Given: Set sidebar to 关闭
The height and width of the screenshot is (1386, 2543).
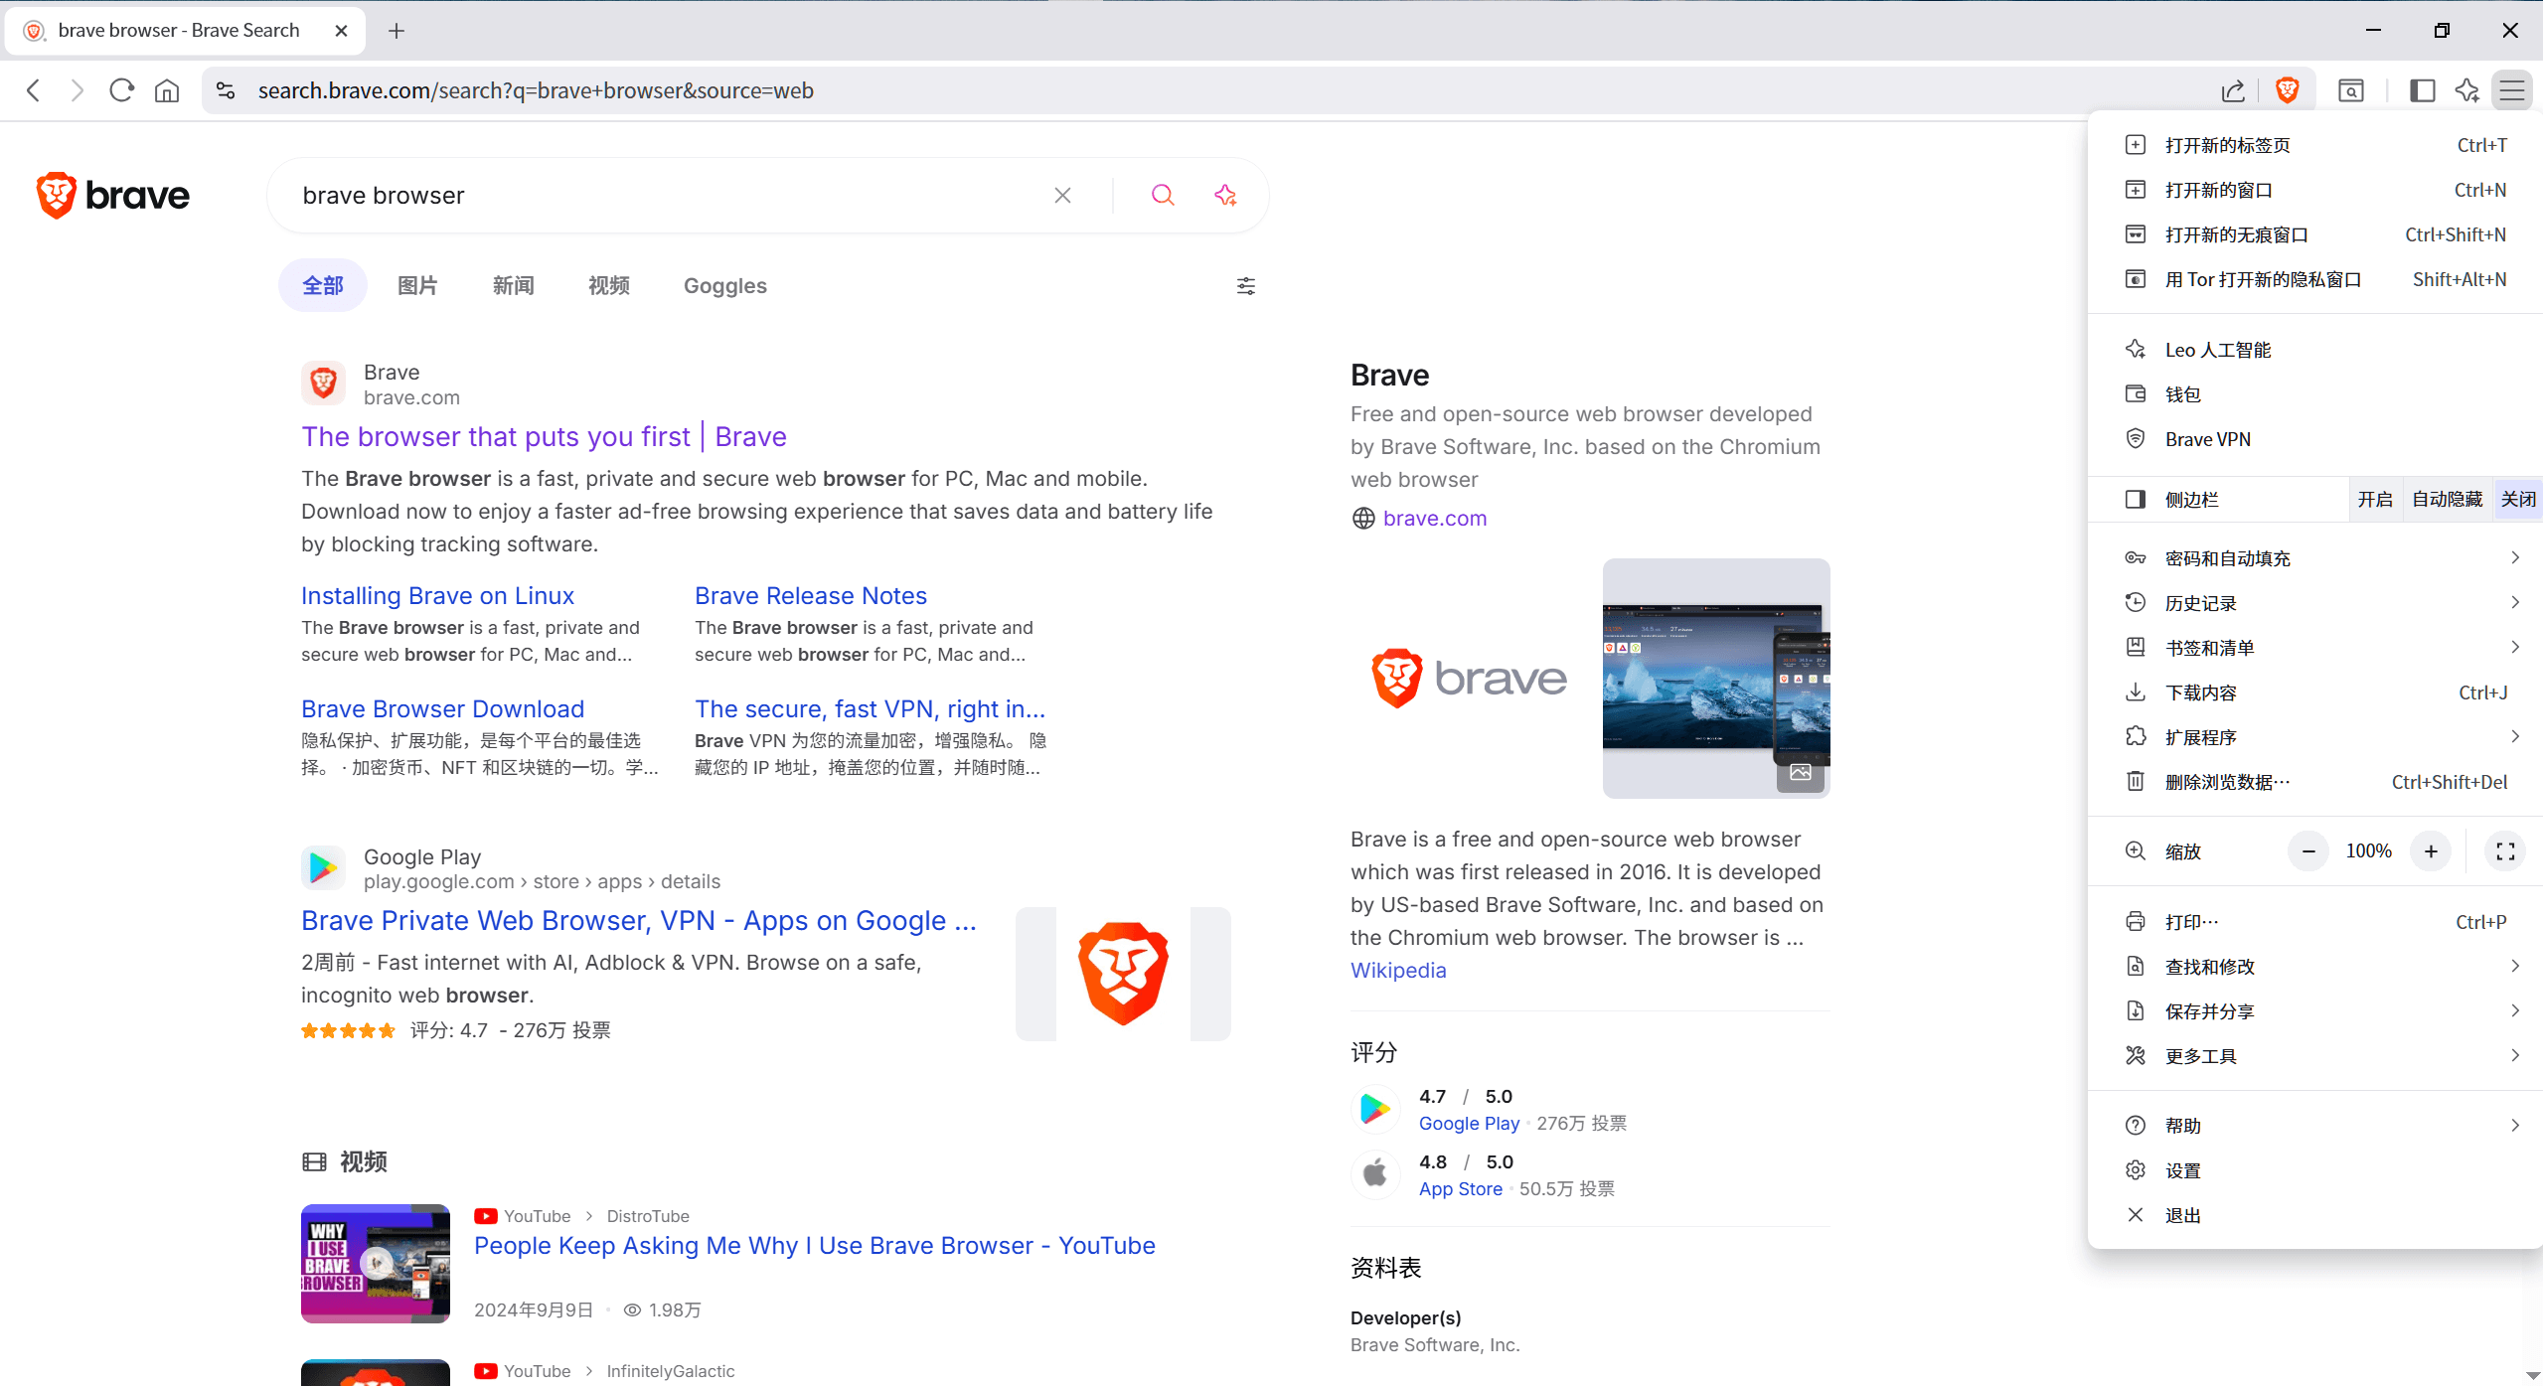Looking at the screenshot, I should (2517, 499).
